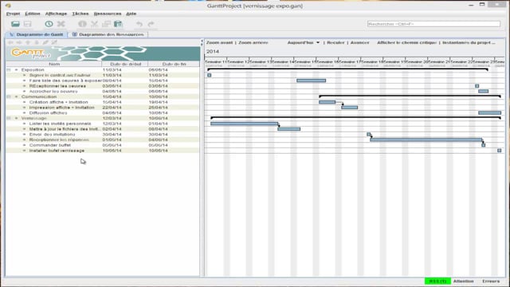
Task: Click the Delete task X icon
Action: (61, 24)
